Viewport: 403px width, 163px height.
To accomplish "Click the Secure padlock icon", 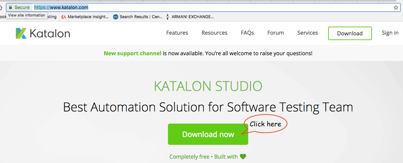I will (10, 7).
